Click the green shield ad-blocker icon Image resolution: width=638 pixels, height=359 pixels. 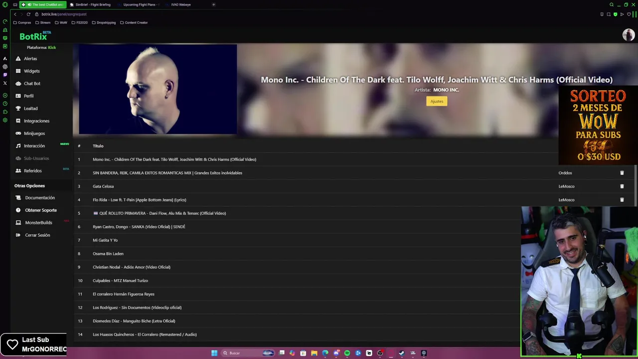(x=616, y=14)
